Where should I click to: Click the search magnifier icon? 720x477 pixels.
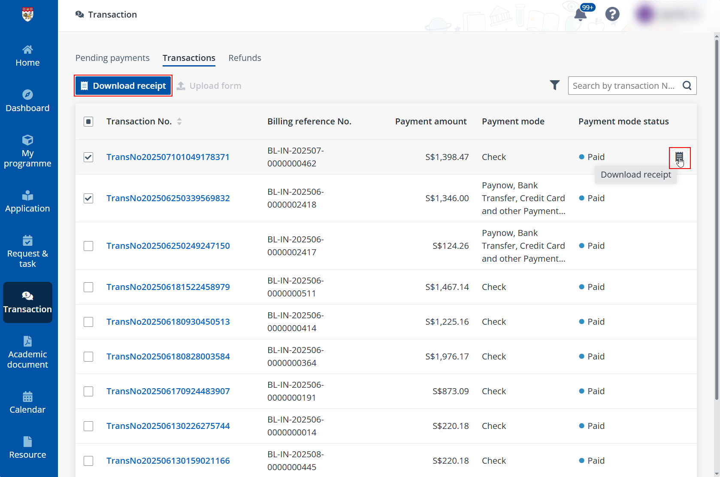tap(687, 86)
